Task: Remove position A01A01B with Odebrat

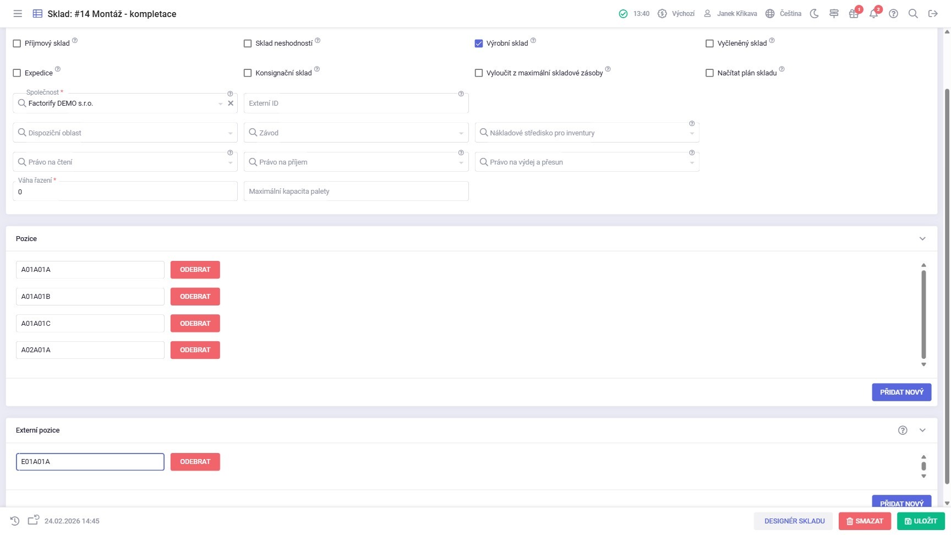Action: click(195, 297)
